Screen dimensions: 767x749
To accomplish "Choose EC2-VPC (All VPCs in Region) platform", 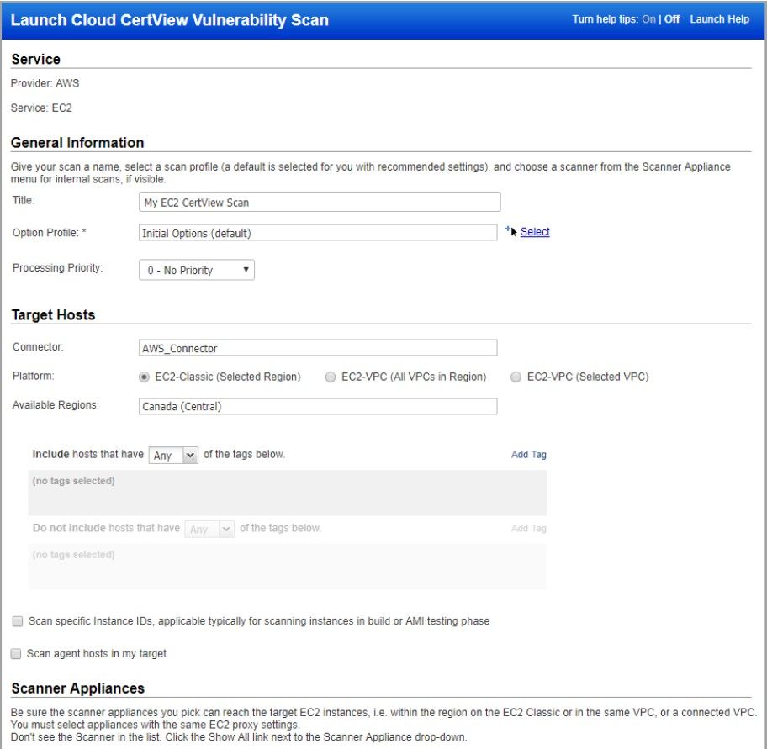I will coord(330,377).
